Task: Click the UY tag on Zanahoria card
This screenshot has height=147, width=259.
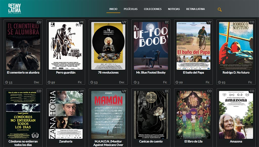Action: click(82, 91)
